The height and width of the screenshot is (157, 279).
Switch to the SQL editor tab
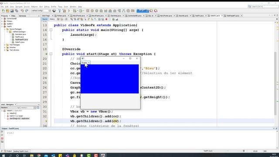click(150, 16)
